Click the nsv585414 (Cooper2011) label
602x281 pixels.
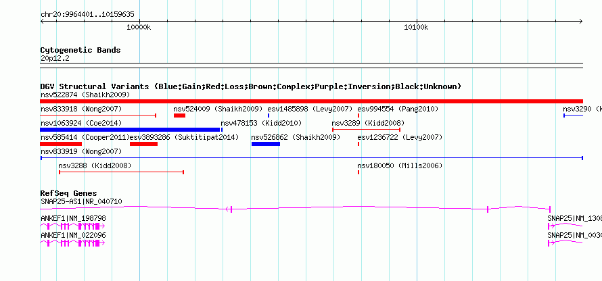85,137
